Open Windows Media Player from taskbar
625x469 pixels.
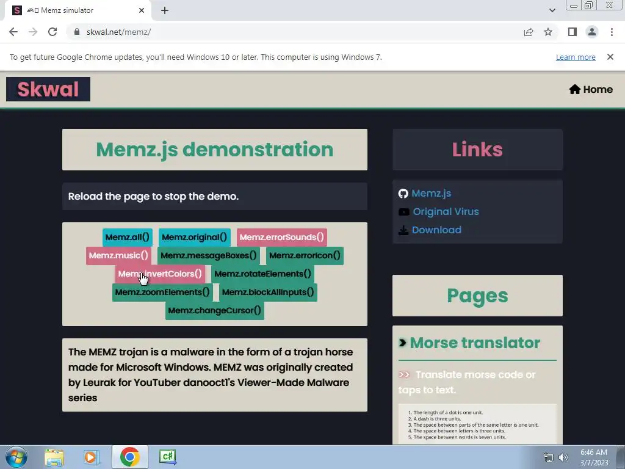[x=91, y=457]
